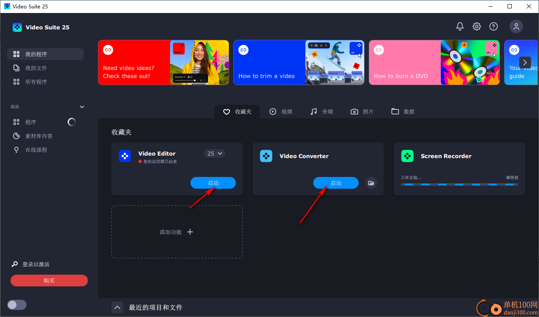Image resolution: width=539 pixels, height=317 pixels.
Task: Click the Video Editor app icon
Action: click(x=125, y=156)
